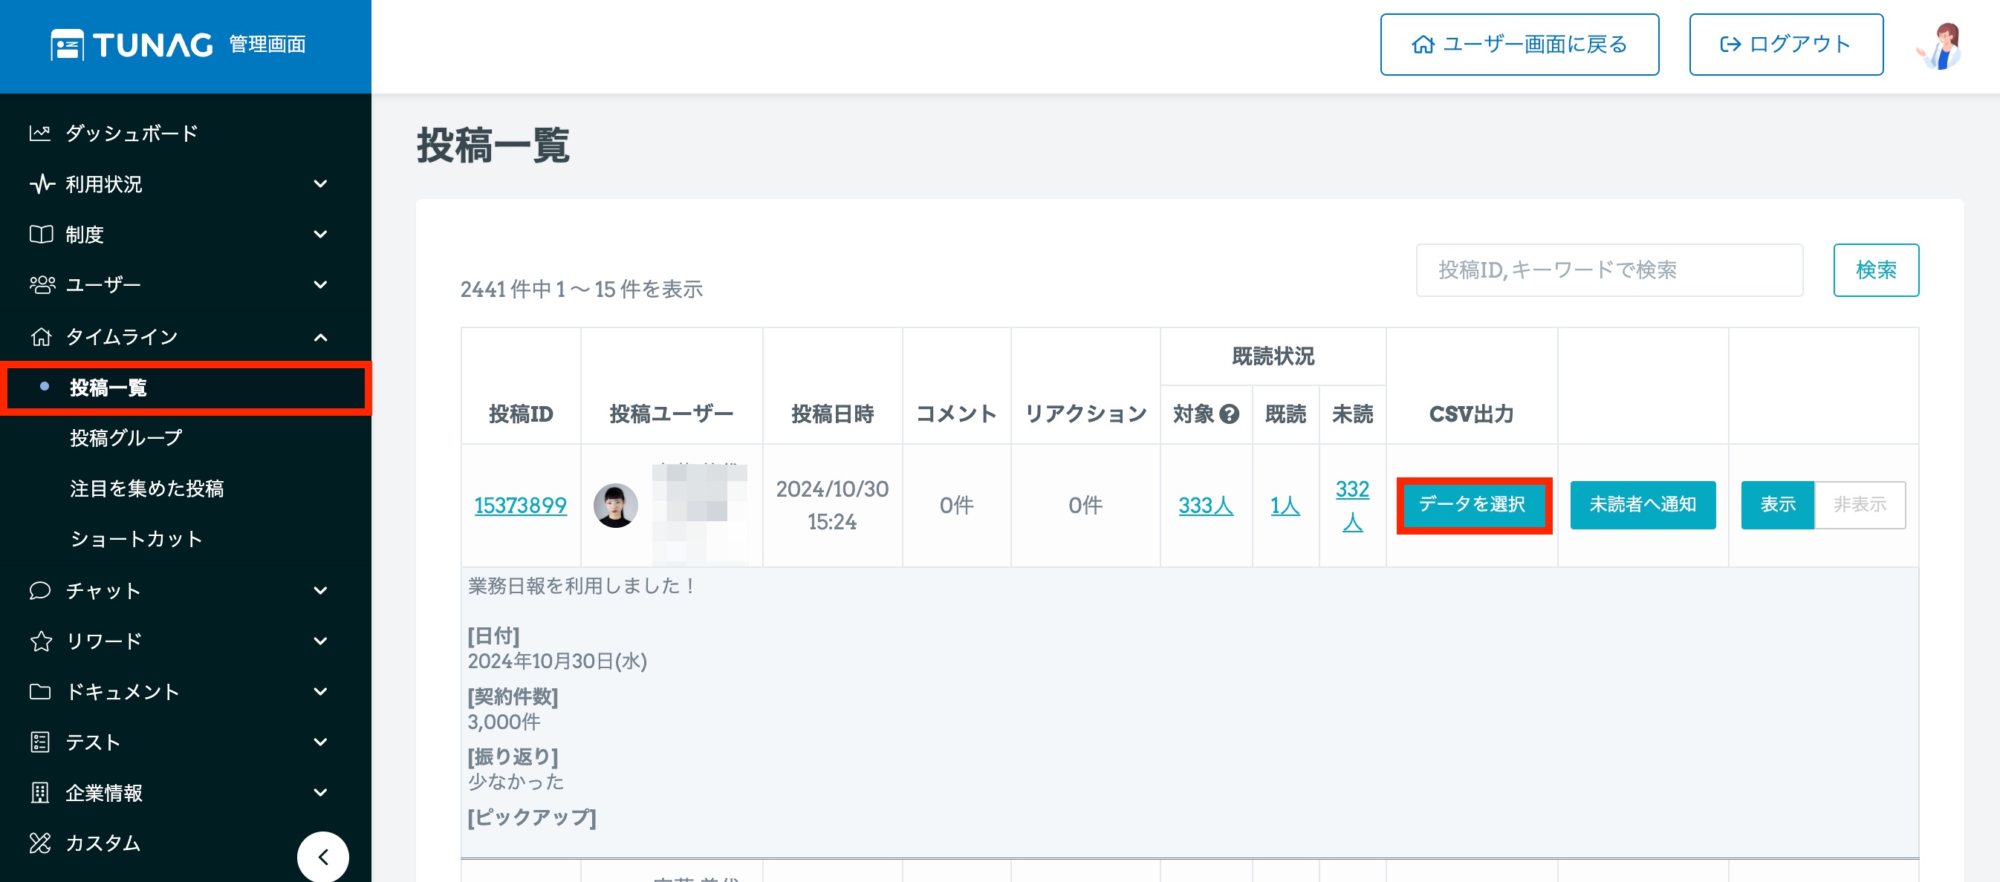Expand the 利用状況 menu chevron
Image resolution: width=2000 pixels, height=882 pixels.
(x=320, y=184)
